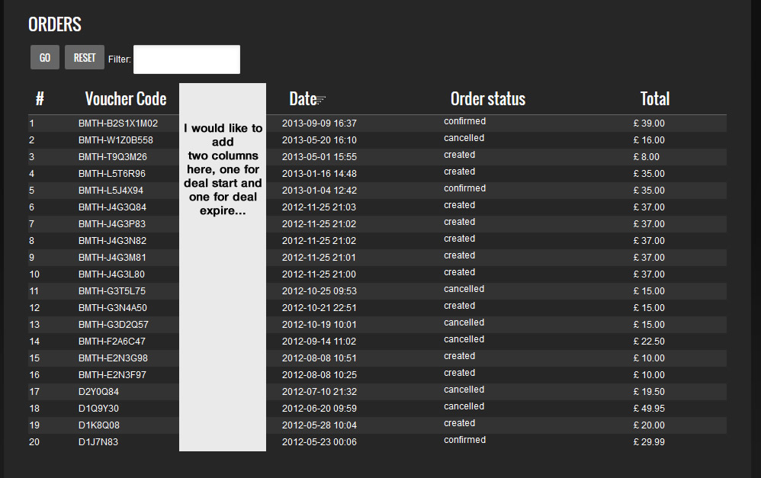
Task: Select voucher code BMTH-J4G3M81
Action: 112,257
